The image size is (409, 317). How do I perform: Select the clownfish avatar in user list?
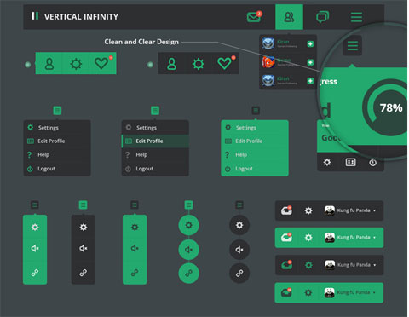coord(268,62)
